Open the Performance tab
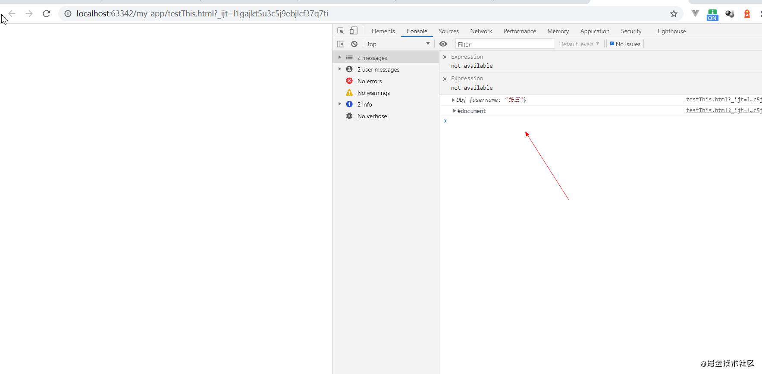 (520, 31)
